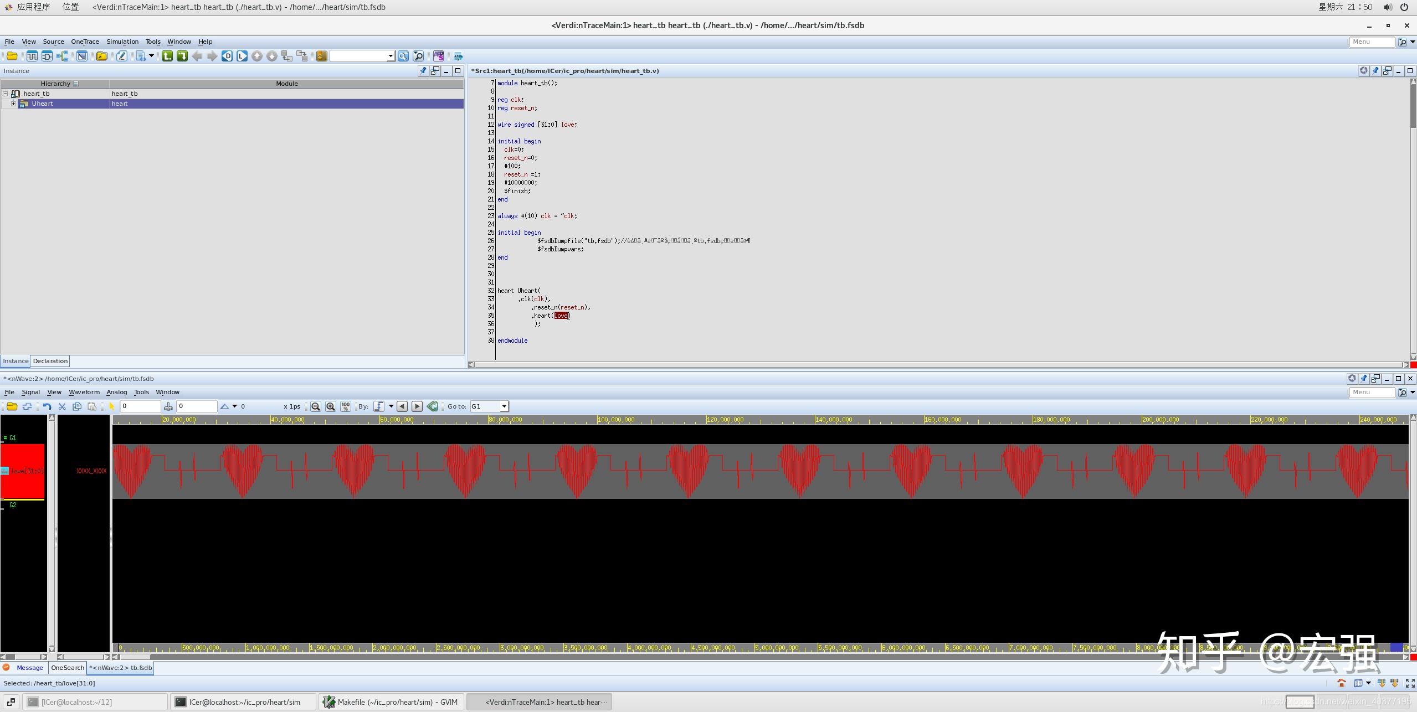Click the zoom out waveform icon
This screenshot has width=1417, height=712.
(x=316, y=406)
